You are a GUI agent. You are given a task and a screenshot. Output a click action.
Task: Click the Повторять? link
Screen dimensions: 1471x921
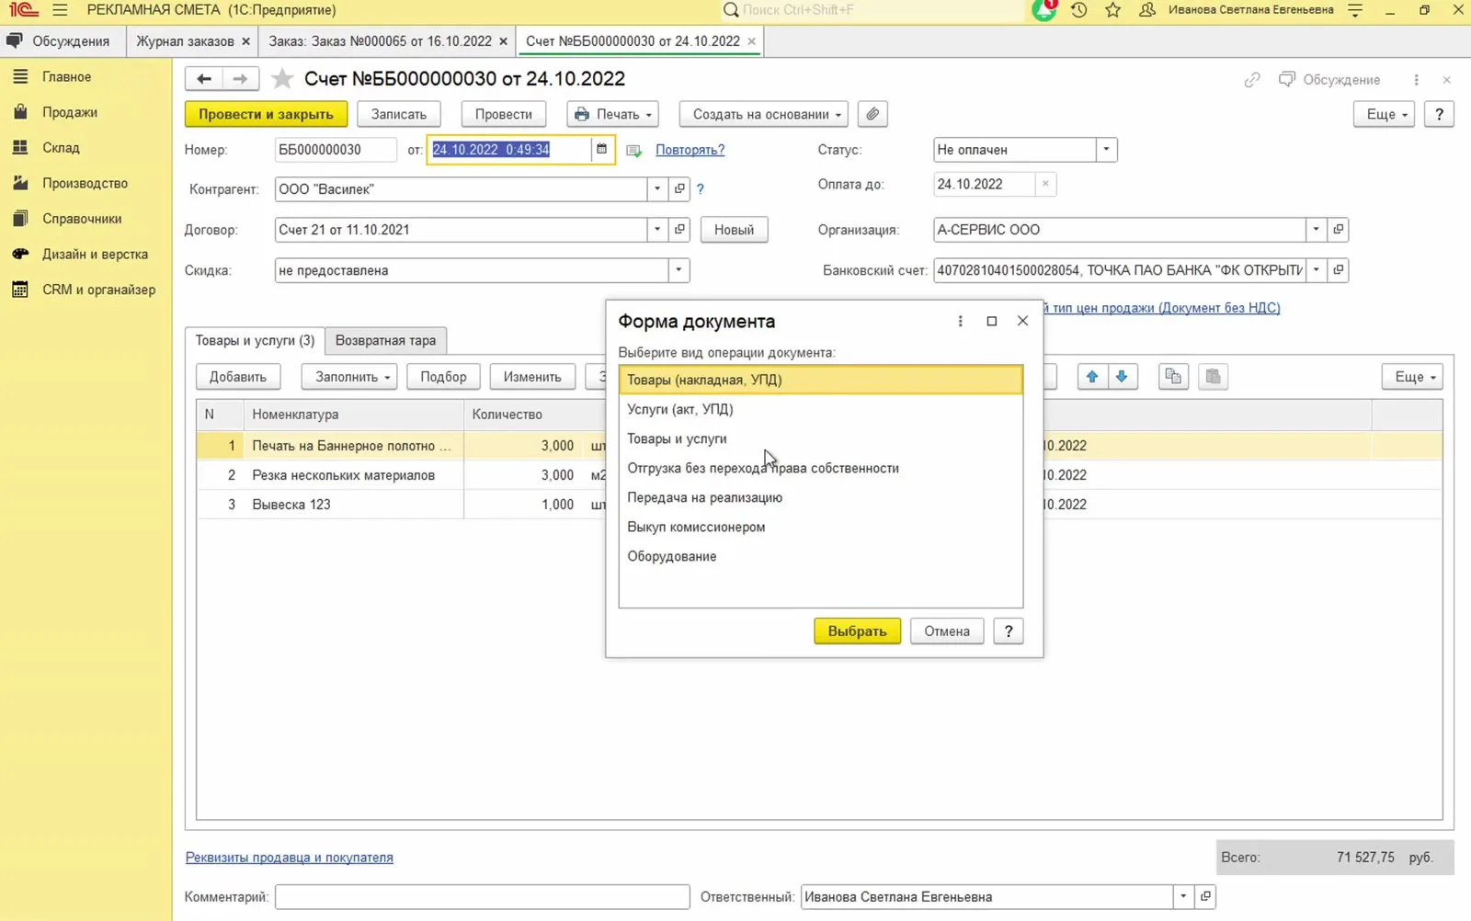(690, 150)
